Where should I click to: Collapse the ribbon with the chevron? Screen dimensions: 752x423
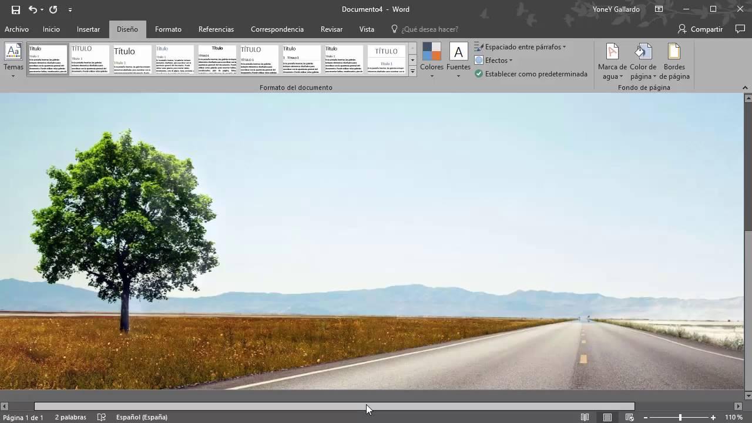pos(745,87)
